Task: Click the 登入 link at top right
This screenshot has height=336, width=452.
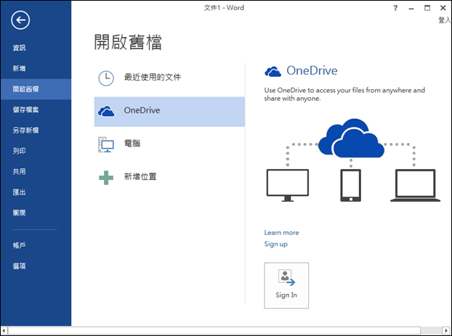Action: pos(444,20)
